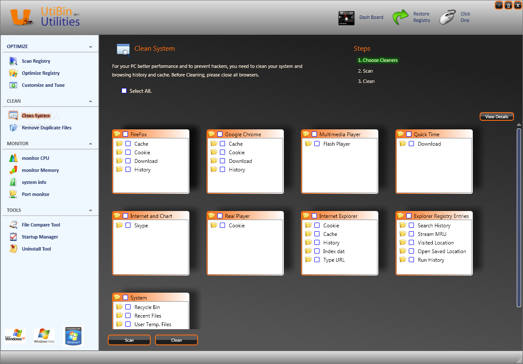
Task: Enable the FireFox Cache checkbox
Action: click(x=128, y=144)
